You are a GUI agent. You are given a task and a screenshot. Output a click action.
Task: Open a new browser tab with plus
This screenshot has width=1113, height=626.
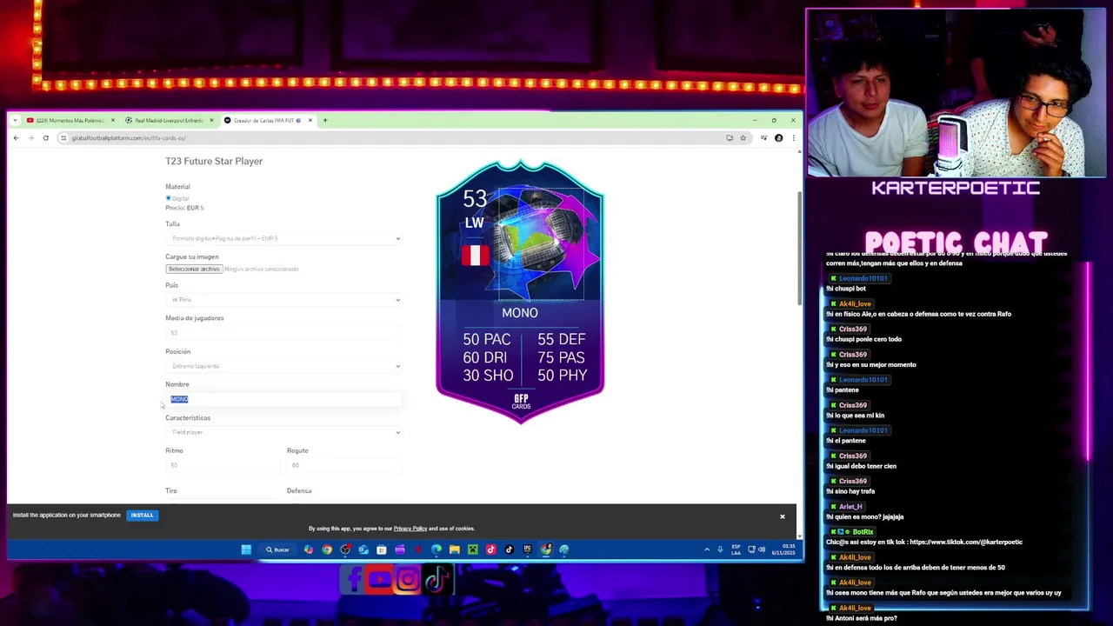(324, 120)
